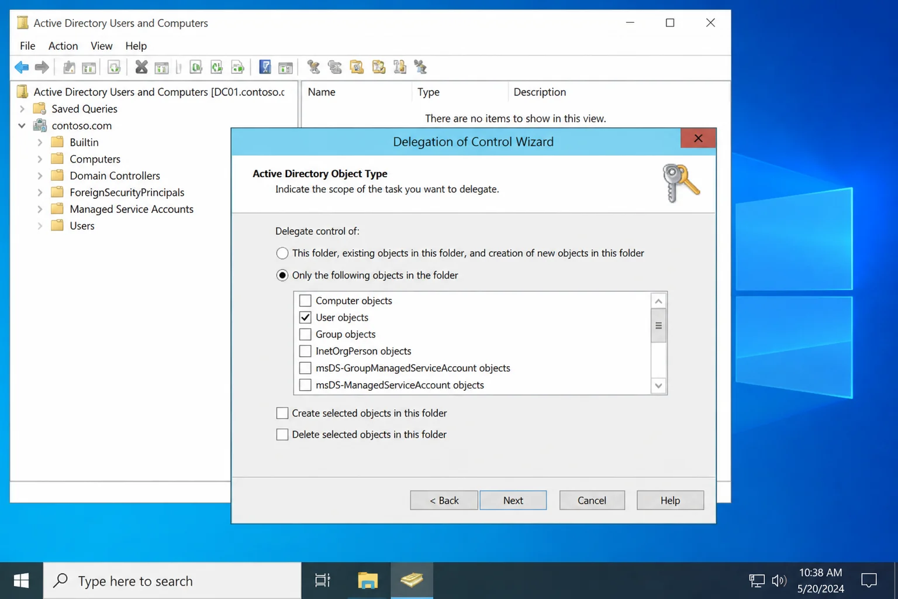Viewport: 898px width, 599px height.
Task: Expand the ForeignSecurityPrincipals node
Action: pos(40,192)
